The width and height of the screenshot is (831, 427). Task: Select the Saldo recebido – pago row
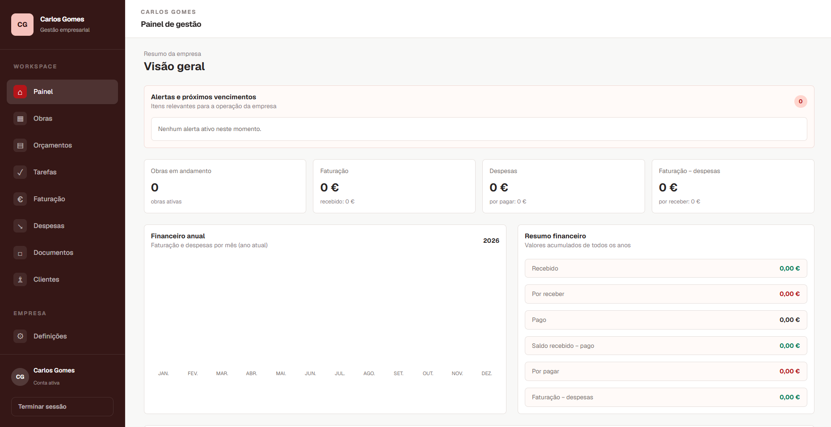(666, 346)
